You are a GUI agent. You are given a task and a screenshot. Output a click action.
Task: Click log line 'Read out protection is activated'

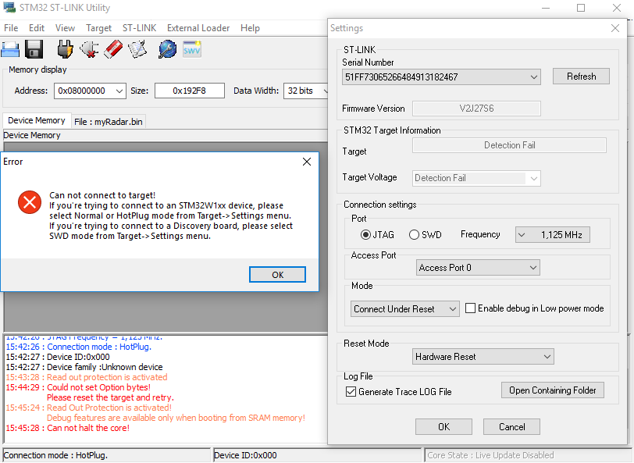pyautogui.click(x=87, y=377)
